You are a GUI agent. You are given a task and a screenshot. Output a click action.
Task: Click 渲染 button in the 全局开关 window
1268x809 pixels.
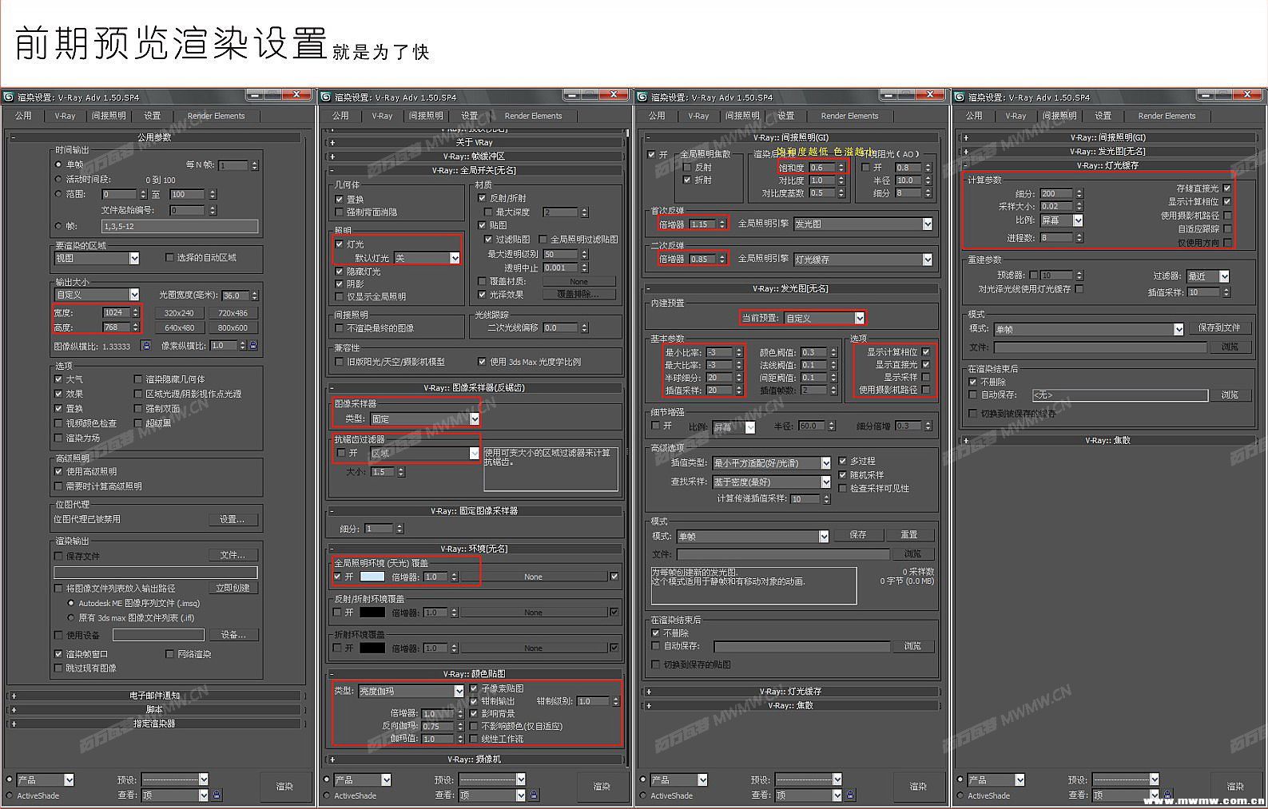602,787
